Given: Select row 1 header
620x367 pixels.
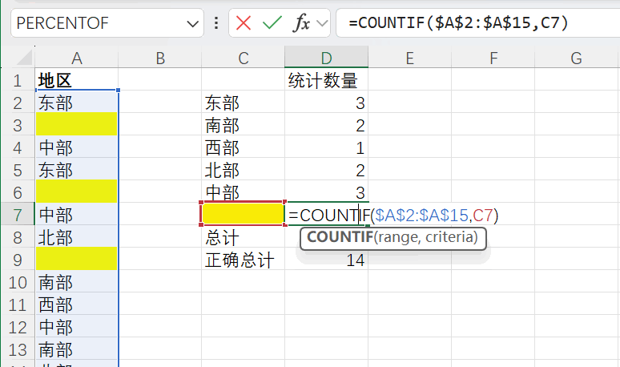Looking at the screenshot, I should 18,81.
